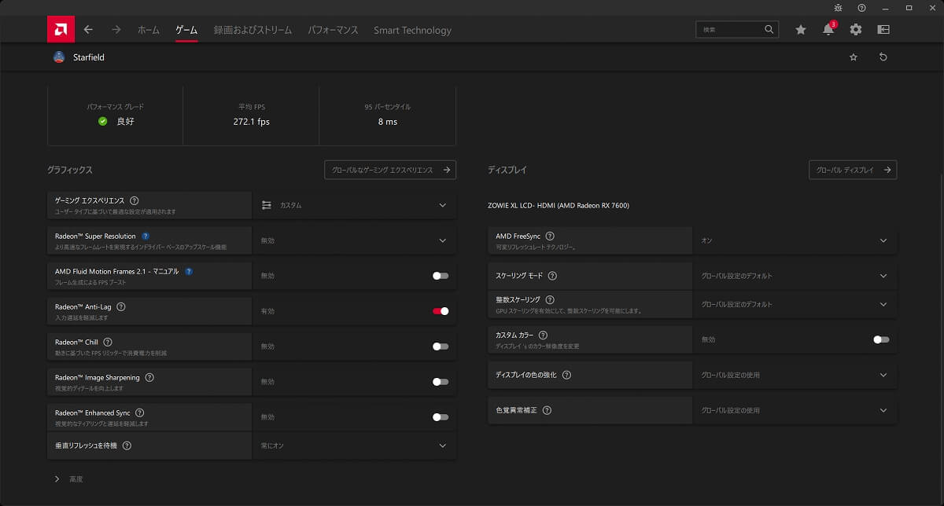Enable AMD Fluid Motion Frames 2.1 toggle
Viewport: 944px width, 506px height.
441,276
